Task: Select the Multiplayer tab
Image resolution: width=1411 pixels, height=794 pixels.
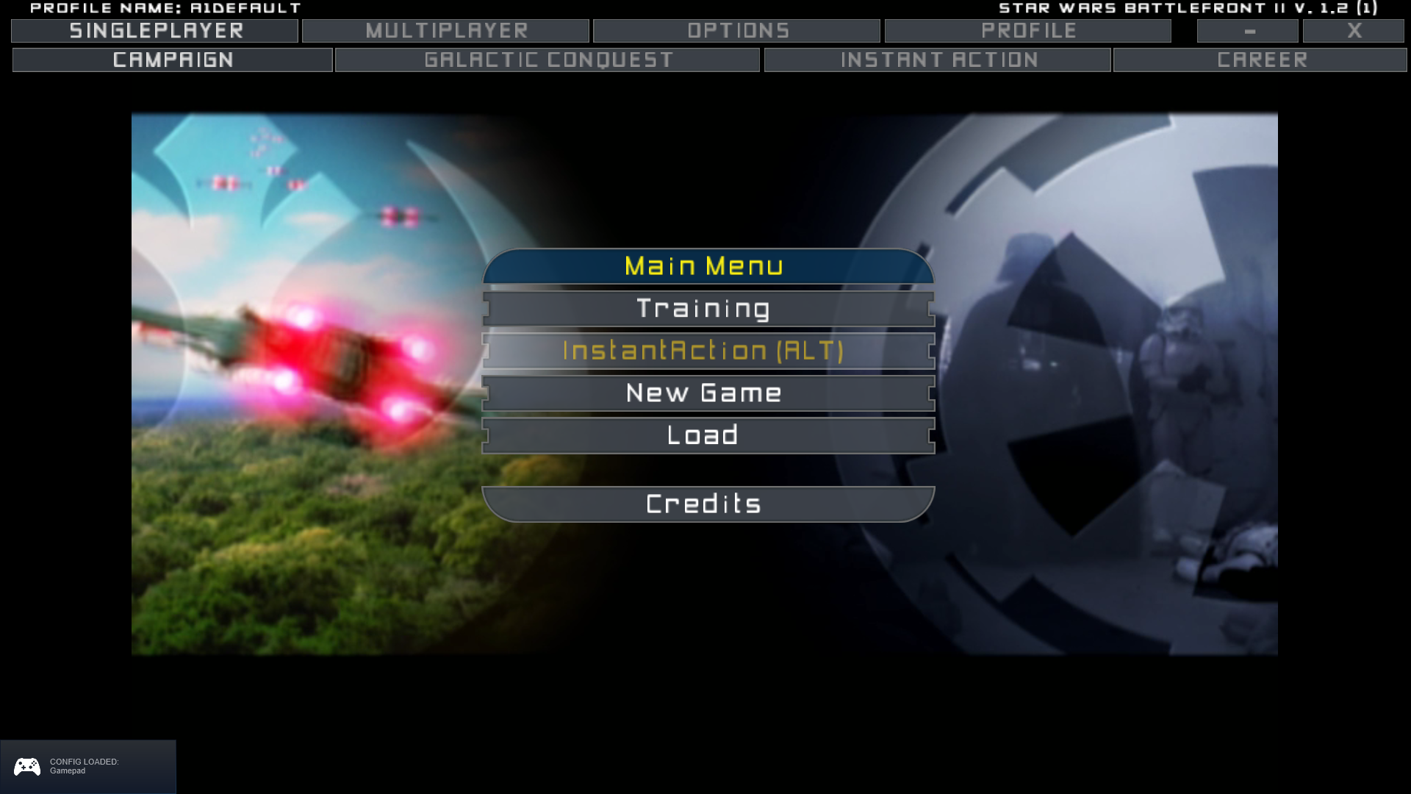Action: coord(447,30)
